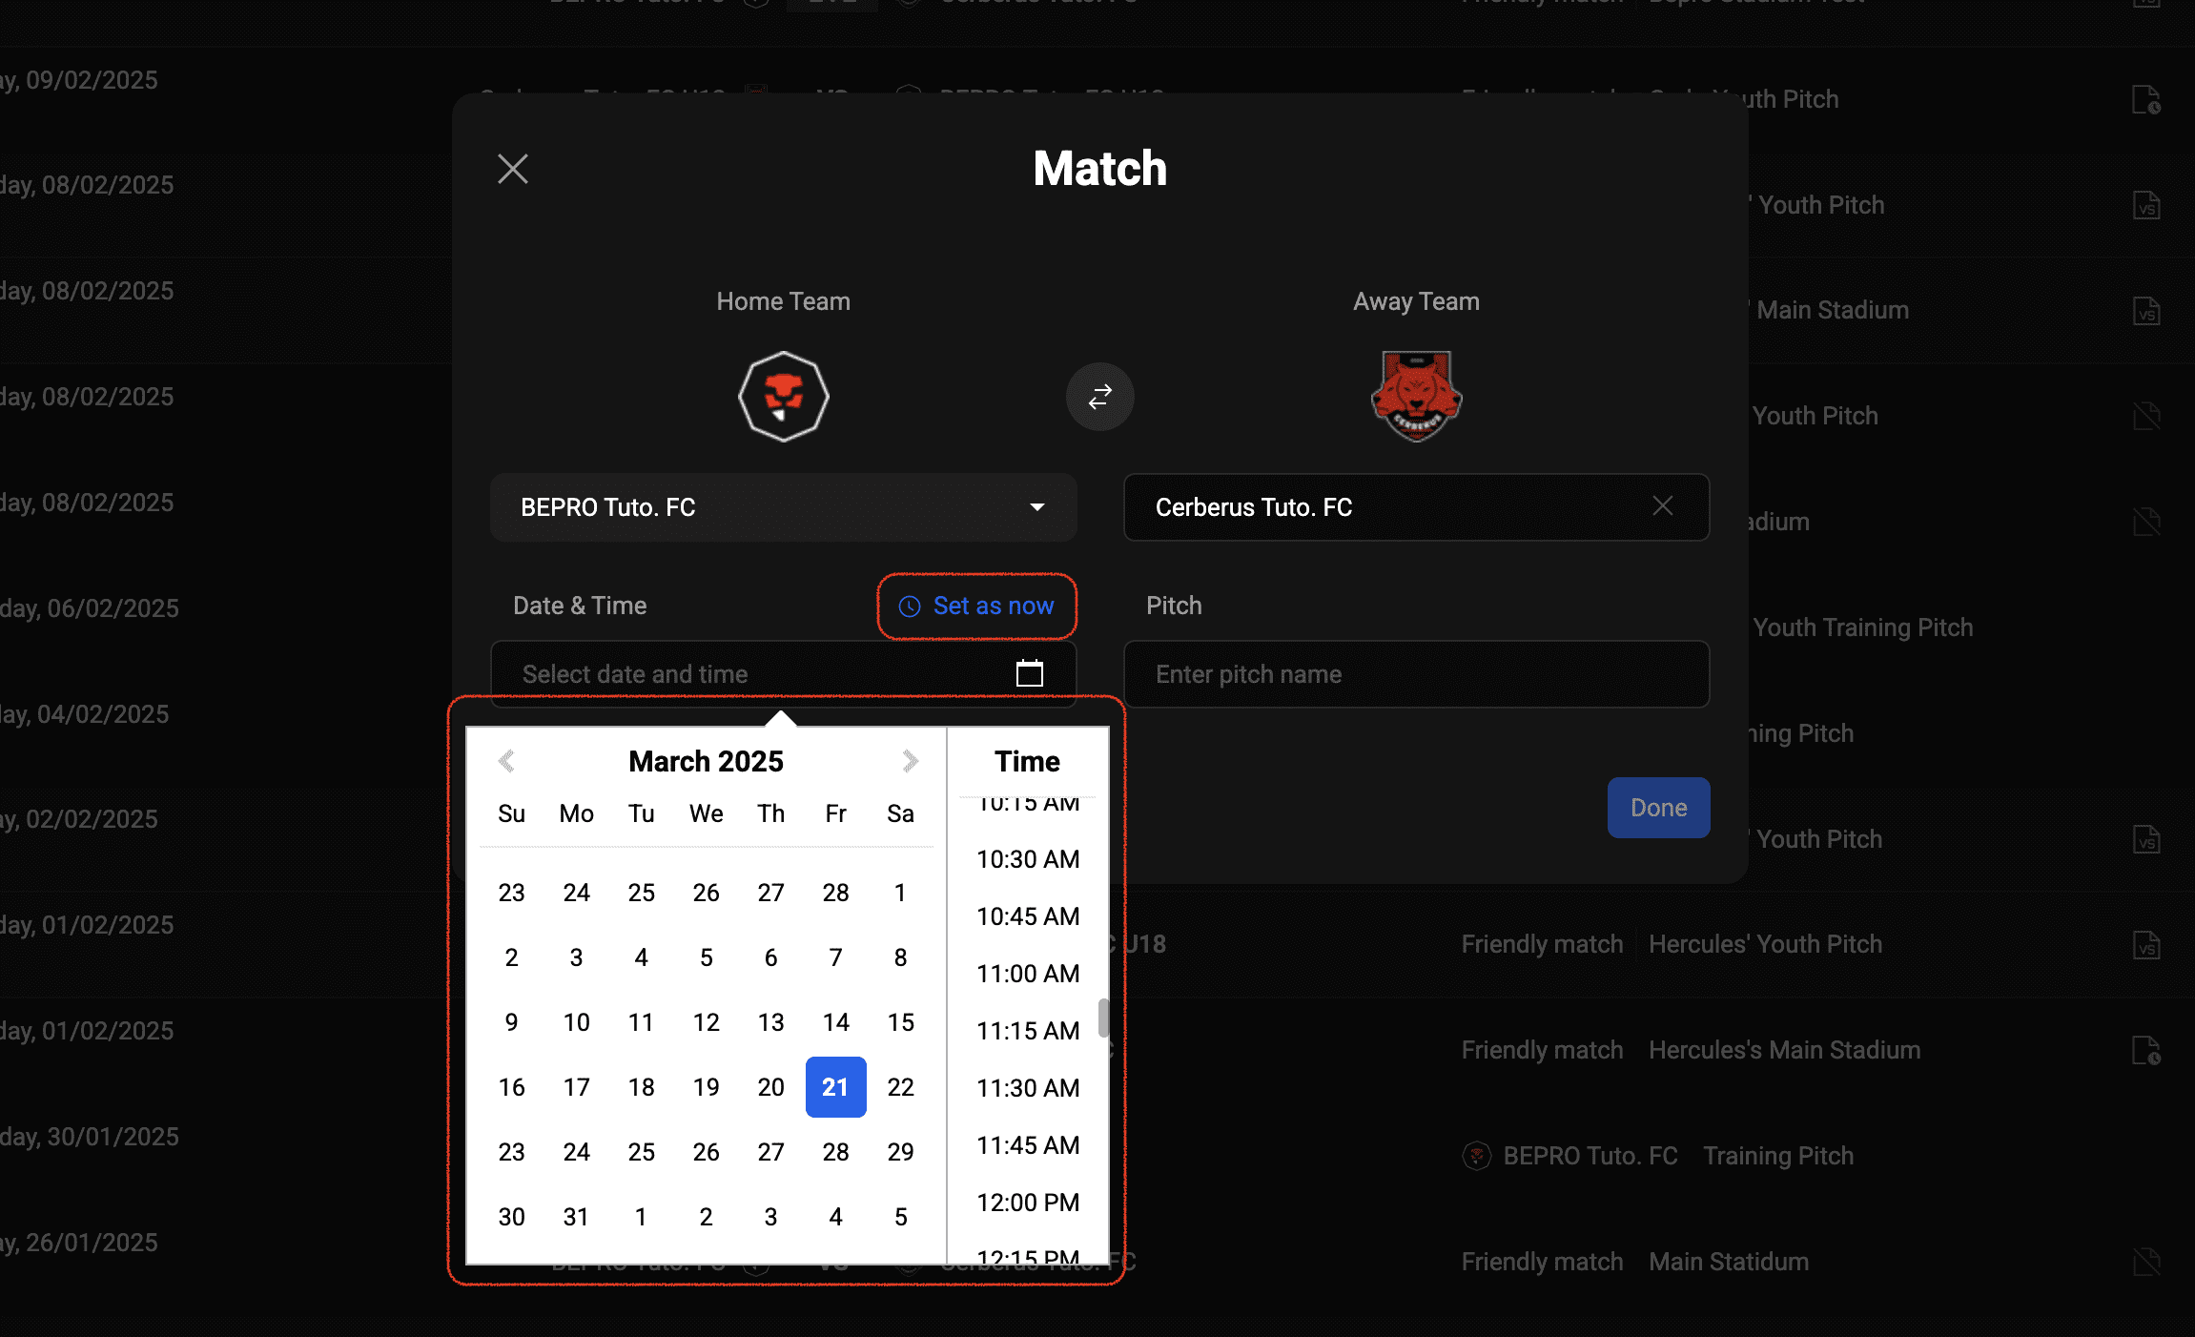
Task: Select March 10 in the calendar
Action: 576,1022
